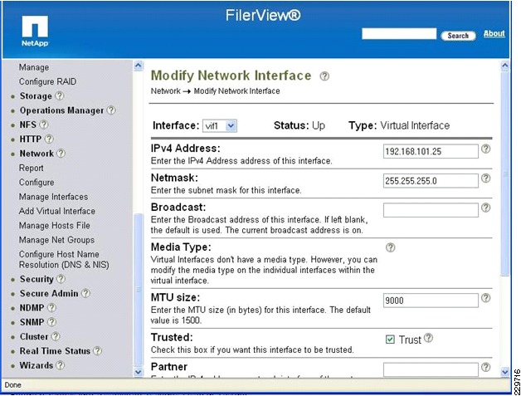Open help icon next to Trust checkbox

429,338
